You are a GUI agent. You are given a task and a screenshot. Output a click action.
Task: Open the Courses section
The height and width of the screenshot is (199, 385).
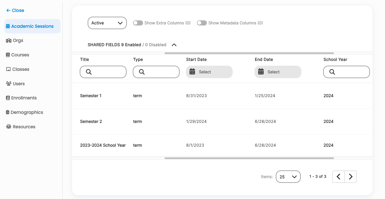pyautogui.click(x=20, y=55)
